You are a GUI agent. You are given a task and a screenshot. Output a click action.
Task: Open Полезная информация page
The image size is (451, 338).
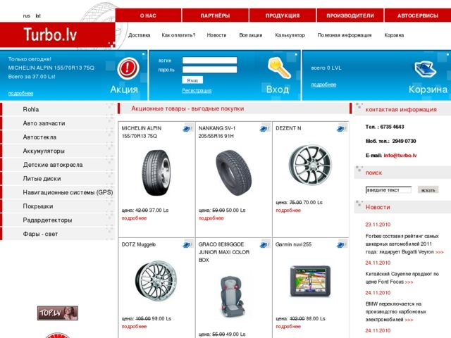click(x=345, y=35)
